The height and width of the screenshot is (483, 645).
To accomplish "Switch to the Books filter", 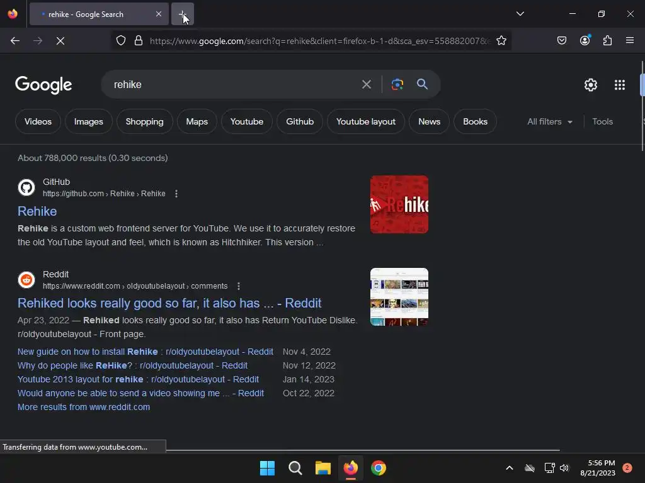I will pyautogui.click(x=475, y=121).
